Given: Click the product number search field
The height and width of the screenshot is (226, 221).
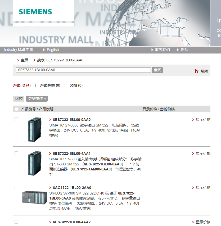Looking at the screenshot, I should tap(83, 70).
